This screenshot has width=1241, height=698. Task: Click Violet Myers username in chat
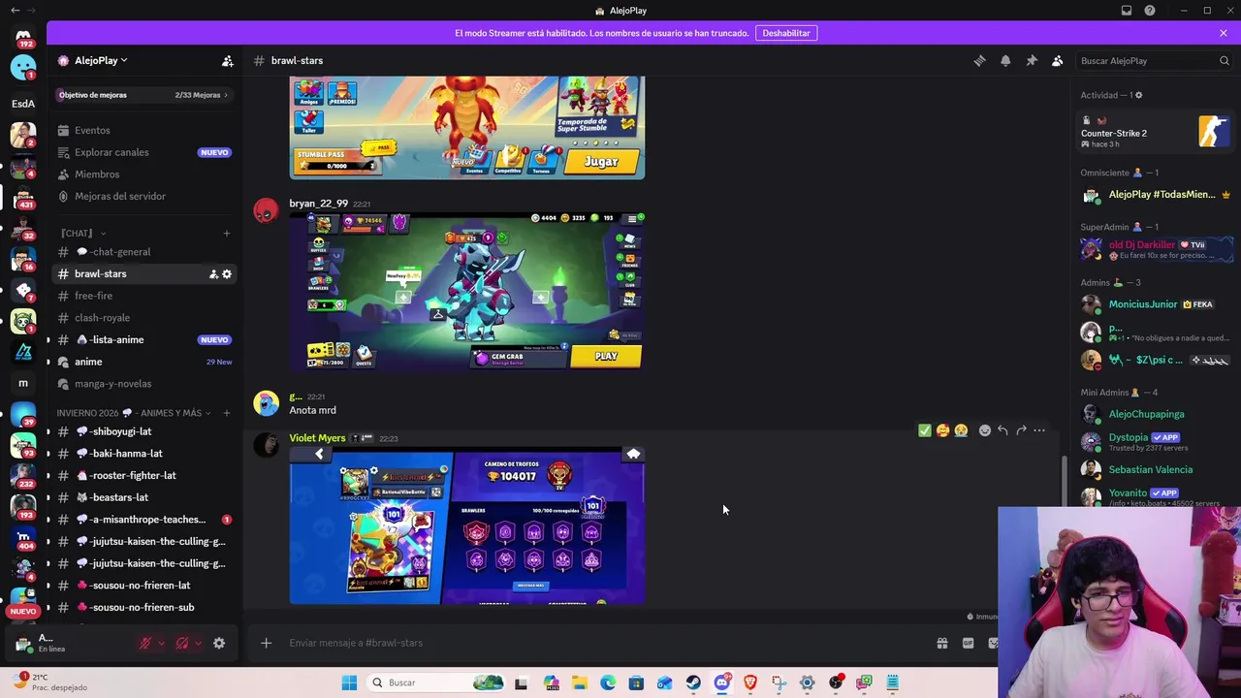[317, 438]
